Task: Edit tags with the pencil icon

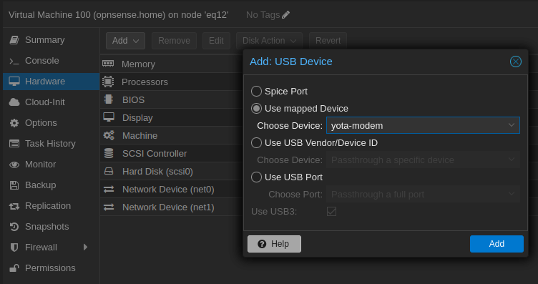Action: [x=285, y=15]
